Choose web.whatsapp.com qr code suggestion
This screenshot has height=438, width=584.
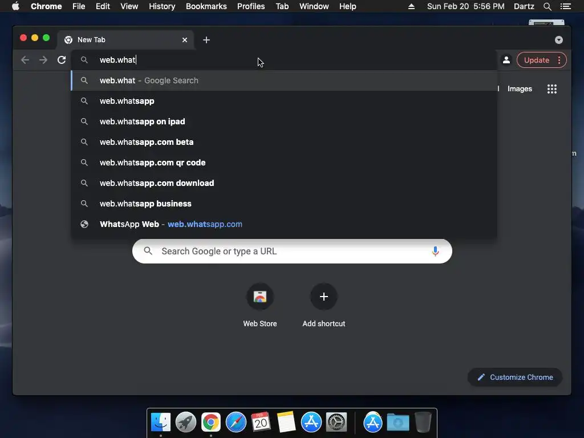point(284,163)
